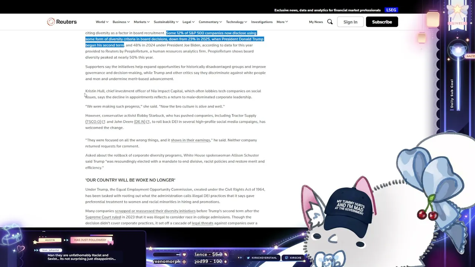Expand the Technology menu
475x267 pixels.
tap(236, 22)
